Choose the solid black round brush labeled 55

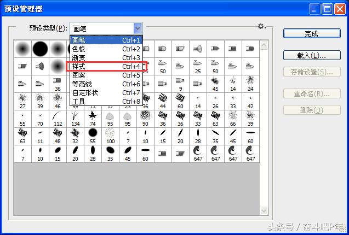click(x=93, y=134)
